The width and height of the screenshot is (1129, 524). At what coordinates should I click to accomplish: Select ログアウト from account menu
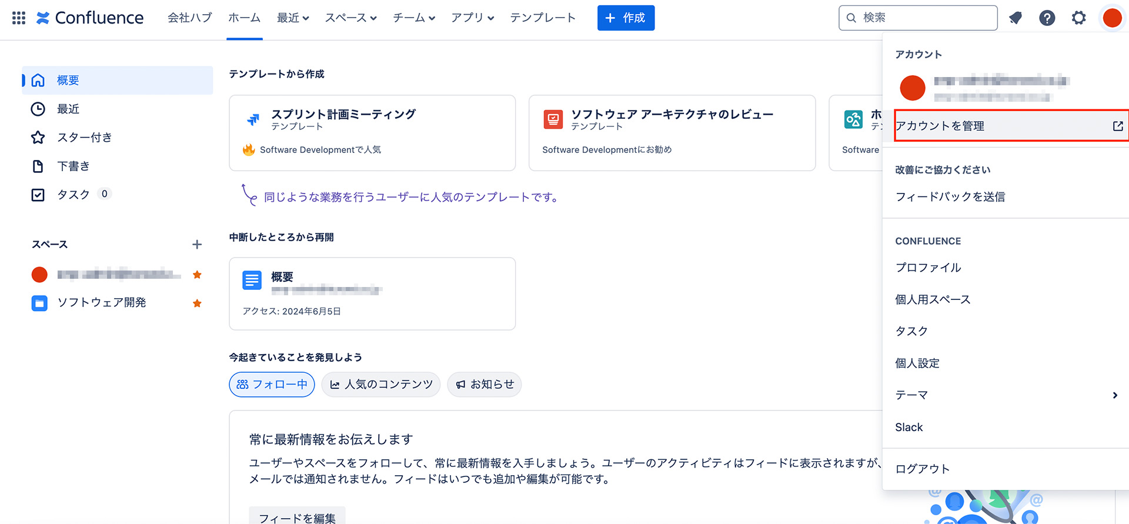[922, 469]
